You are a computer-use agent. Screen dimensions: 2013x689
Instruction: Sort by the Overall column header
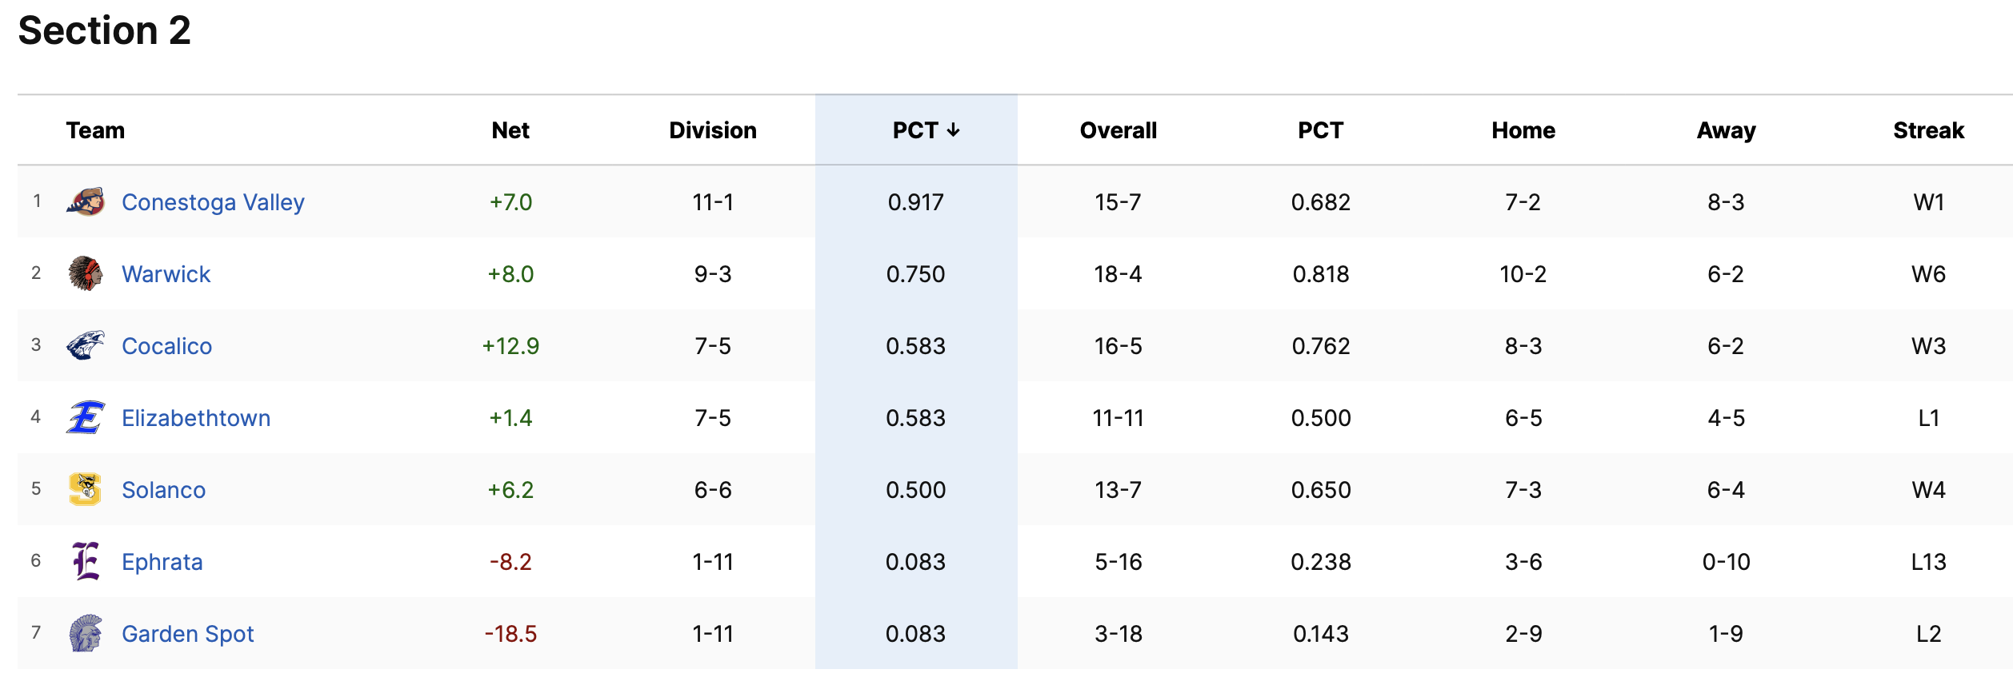coord(1118,130)
